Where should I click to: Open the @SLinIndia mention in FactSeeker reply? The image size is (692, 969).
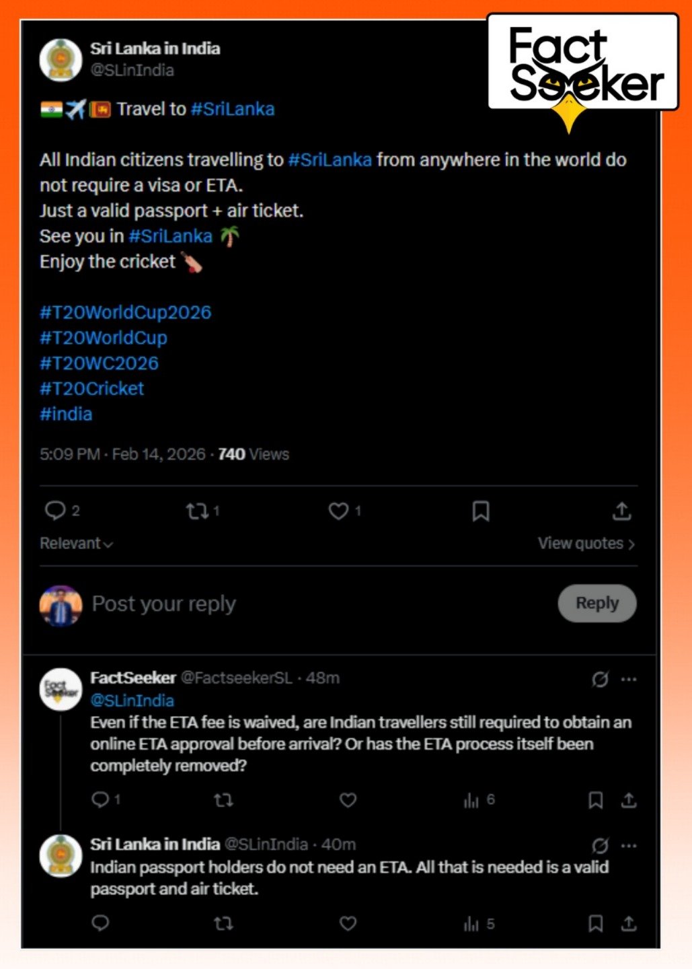click(132, 701)
